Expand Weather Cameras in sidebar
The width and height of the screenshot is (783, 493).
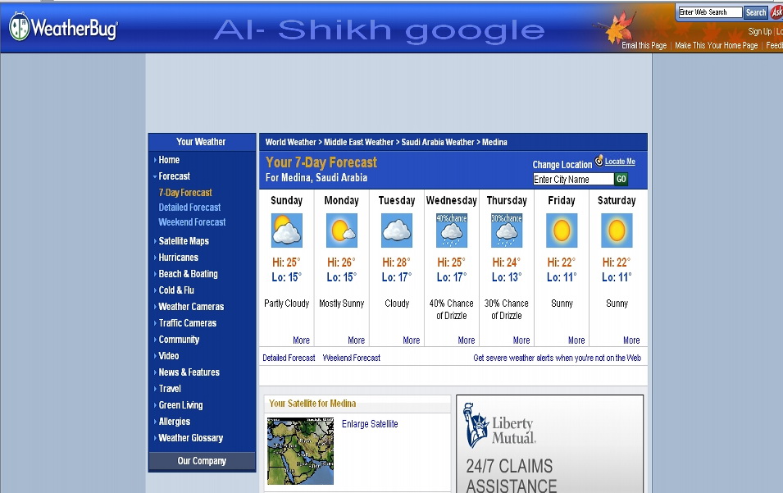(155, 307)
